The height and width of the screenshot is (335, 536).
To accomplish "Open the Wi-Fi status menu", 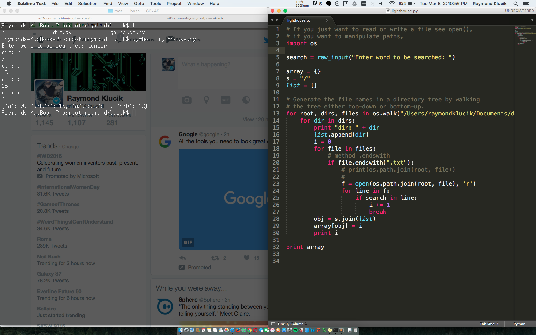I will [x=392, y=4].
